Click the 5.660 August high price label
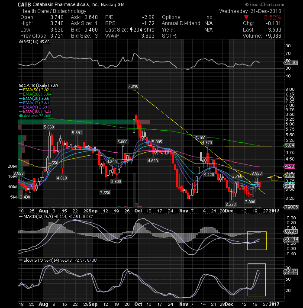 49,127
